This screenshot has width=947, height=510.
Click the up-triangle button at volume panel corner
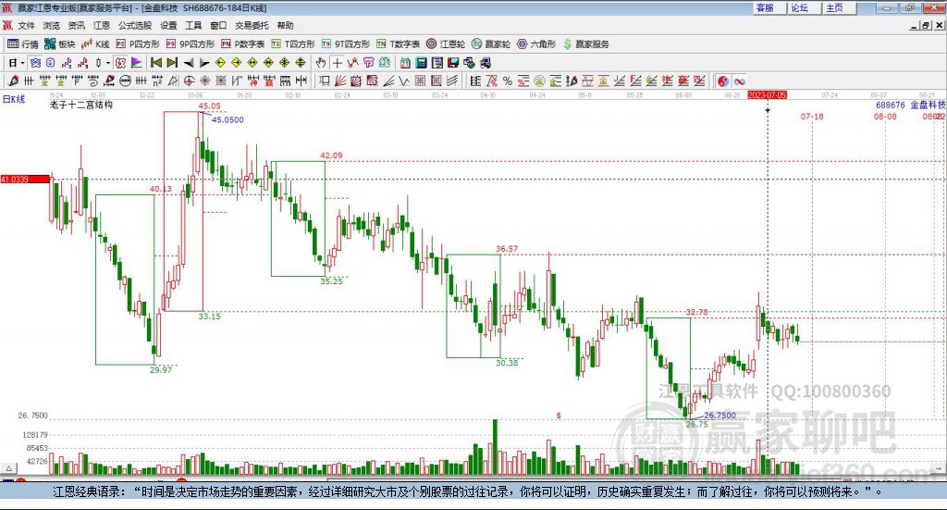(x=8, y=468)
